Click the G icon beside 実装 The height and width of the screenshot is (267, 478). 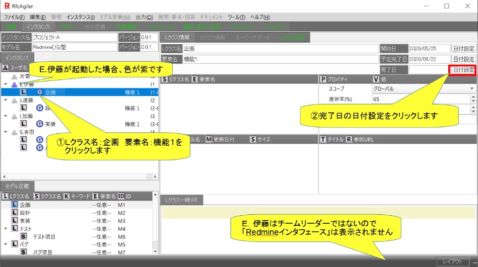pyautogui.click(x=40, y=124)
